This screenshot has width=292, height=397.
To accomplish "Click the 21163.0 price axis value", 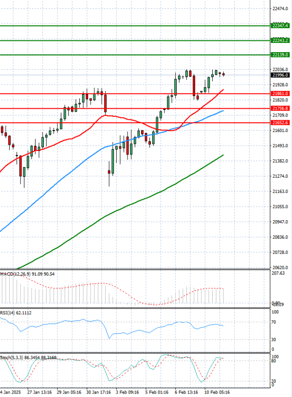I will coord(280,191).
